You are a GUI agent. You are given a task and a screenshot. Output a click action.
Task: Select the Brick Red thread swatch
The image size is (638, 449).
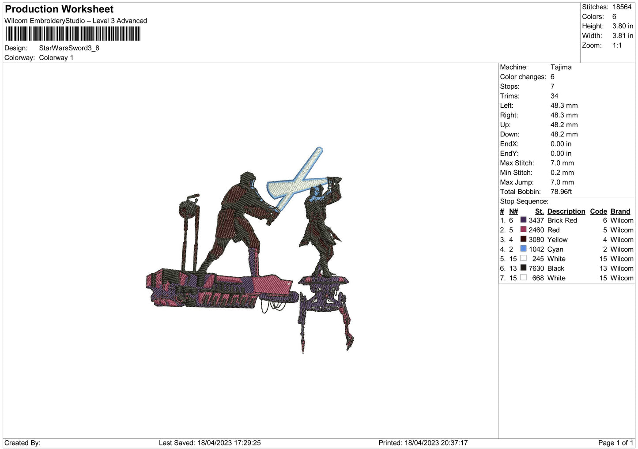click(x=523, y=220)
